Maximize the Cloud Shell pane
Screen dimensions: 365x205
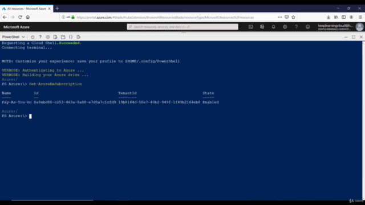(354, 37)
